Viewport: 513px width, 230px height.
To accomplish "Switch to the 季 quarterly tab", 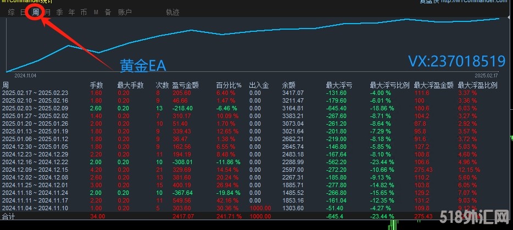I will (59, 13).
